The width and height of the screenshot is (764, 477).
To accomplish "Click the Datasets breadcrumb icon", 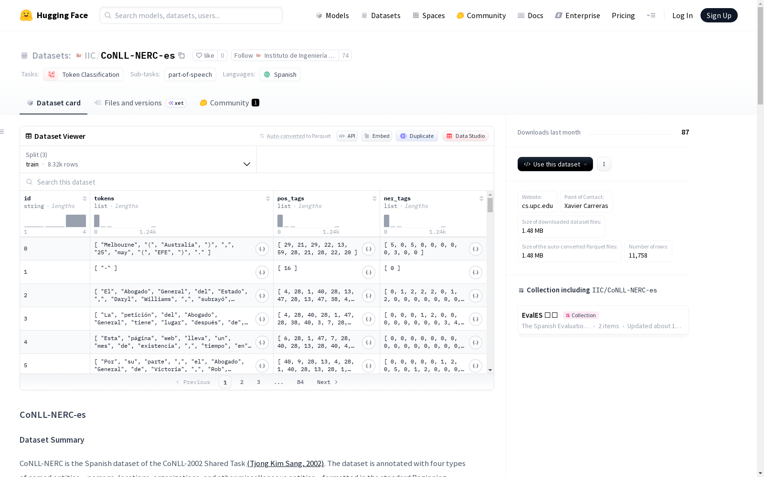I will 24,55.
